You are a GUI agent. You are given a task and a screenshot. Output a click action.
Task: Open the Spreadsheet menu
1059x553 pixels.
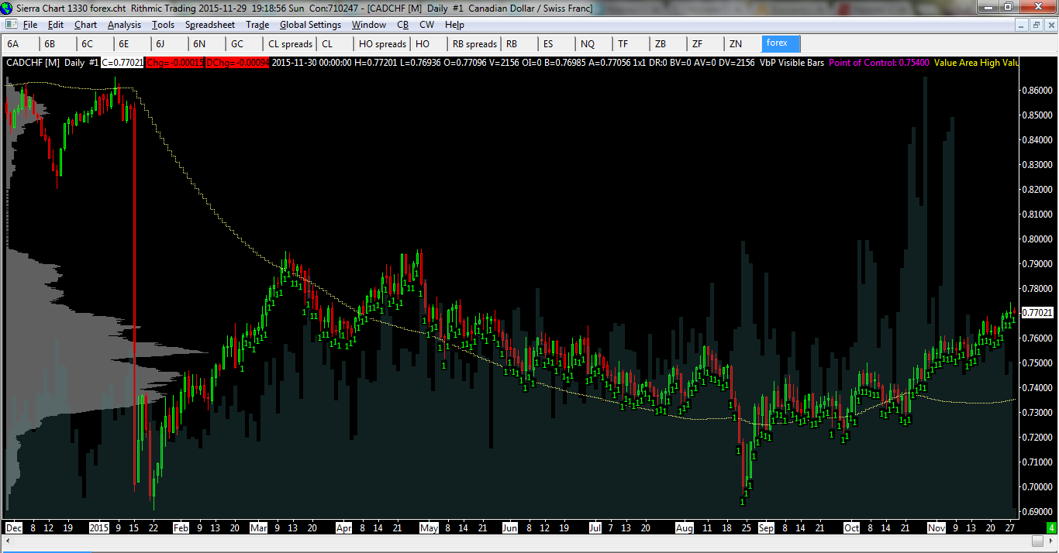coord(210,25)
